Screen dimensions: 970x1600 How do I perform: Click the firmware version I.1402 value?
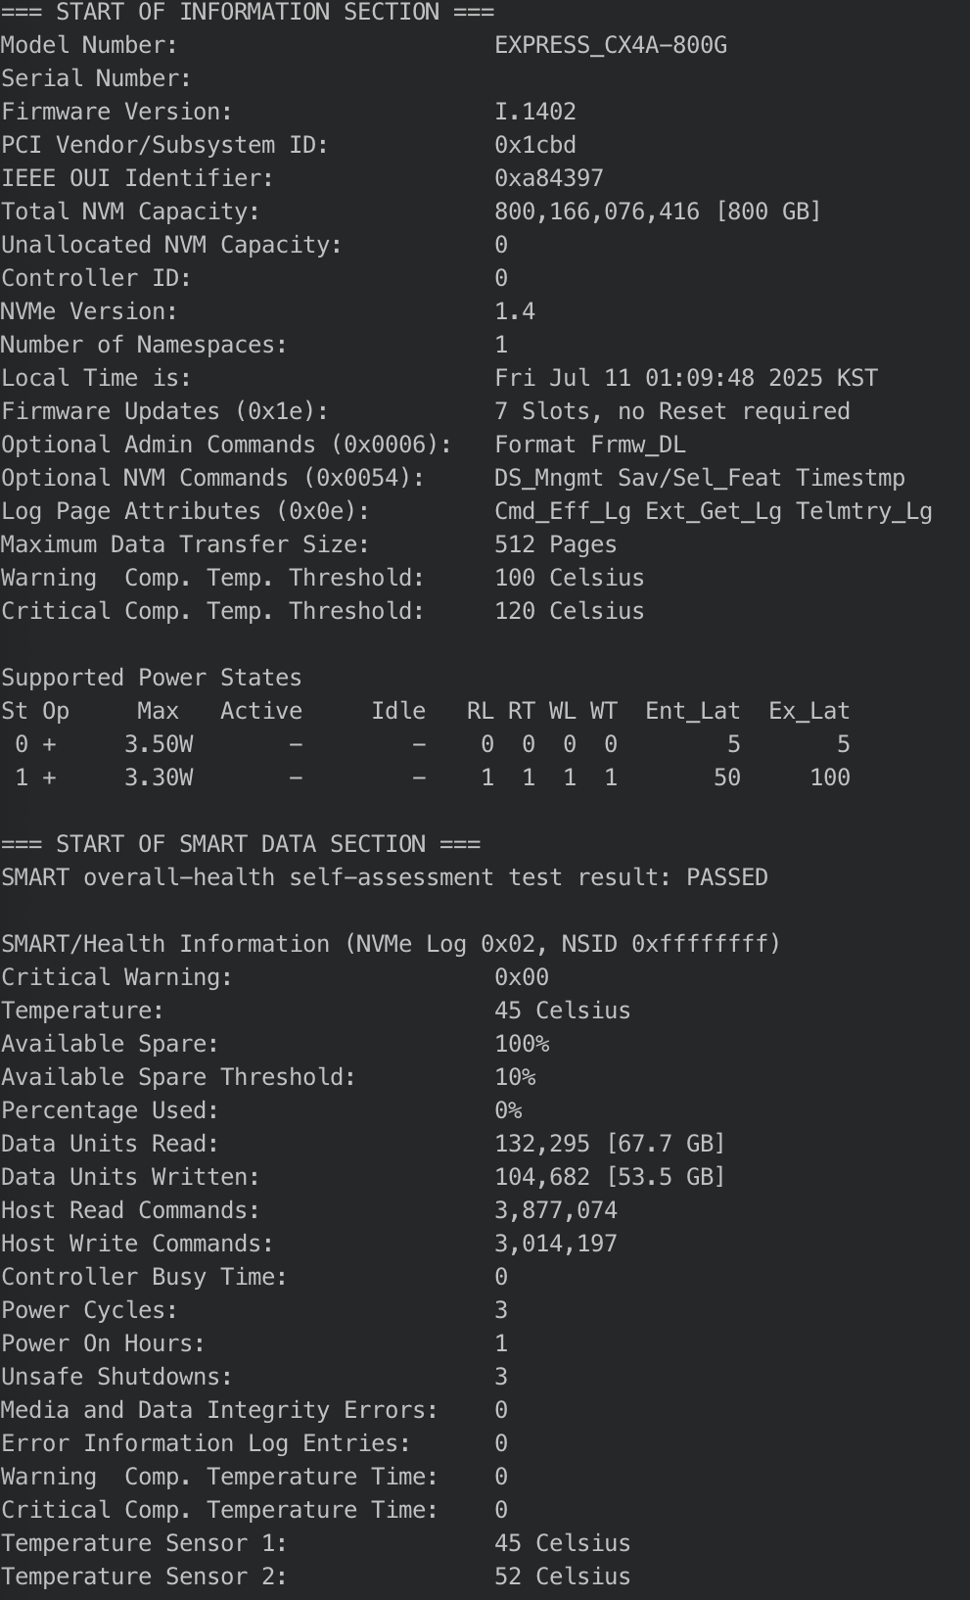pyautogui.click(x=535, y=112)
